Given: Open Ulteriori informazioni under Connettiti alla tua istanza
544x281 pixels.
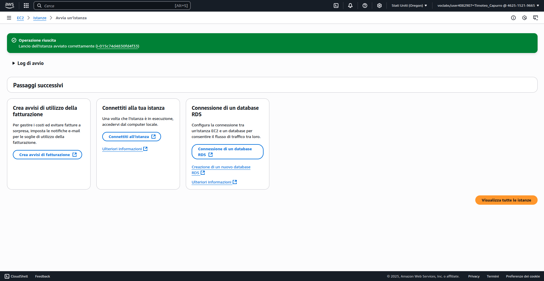Looking at the screenshot, I should [x=125, y=149].
